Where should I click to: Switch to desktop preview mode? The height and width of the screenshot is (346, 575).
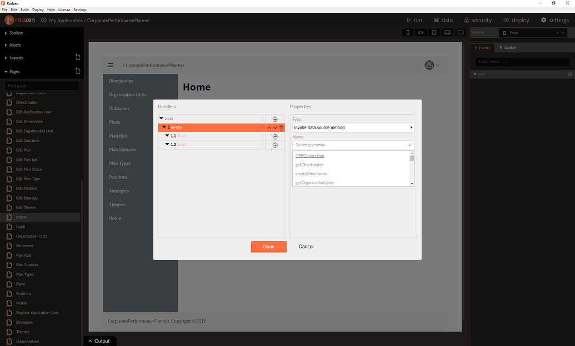[x=461, y=32]
